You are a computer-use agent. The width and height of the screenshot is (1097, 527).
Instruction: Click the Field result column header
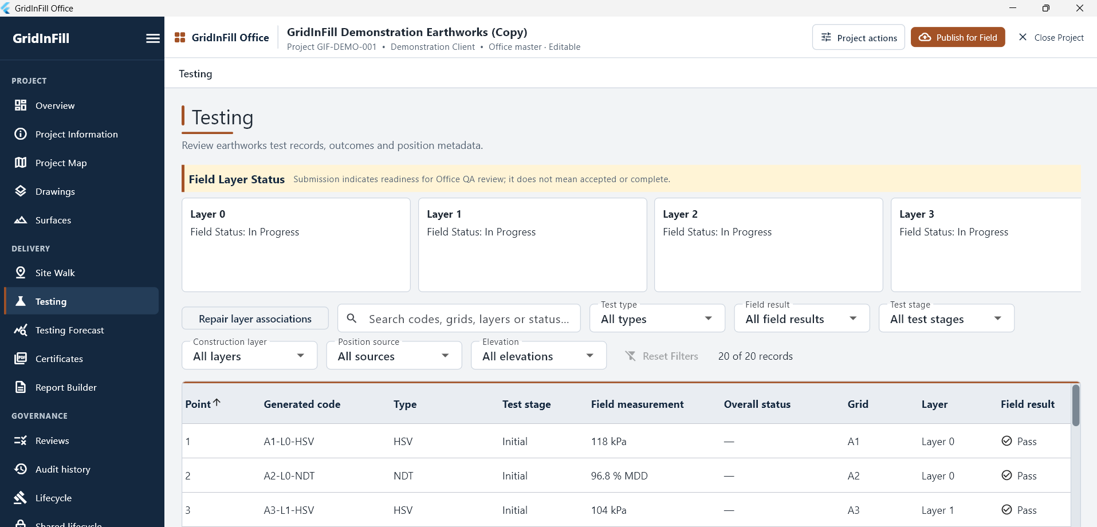(x=1027, y=404)
